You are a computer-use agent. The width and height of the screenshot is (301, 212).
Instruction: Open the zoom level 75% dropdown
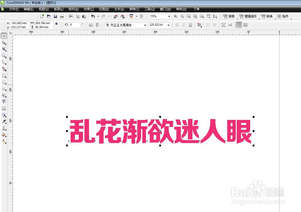coord(169,16)
